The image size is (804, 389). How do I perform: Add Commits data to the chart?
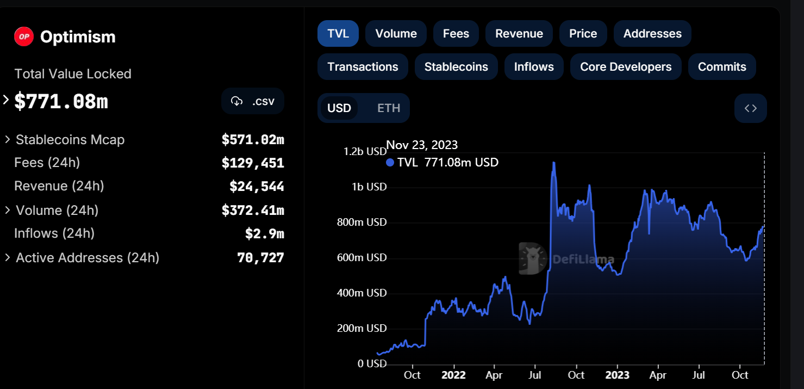point(721,67)
